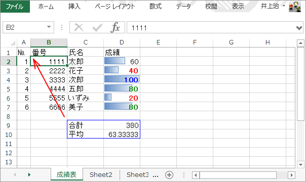
Task: Click the insert function fx icon
Action: pyautogui.click(x=115, y=27)
